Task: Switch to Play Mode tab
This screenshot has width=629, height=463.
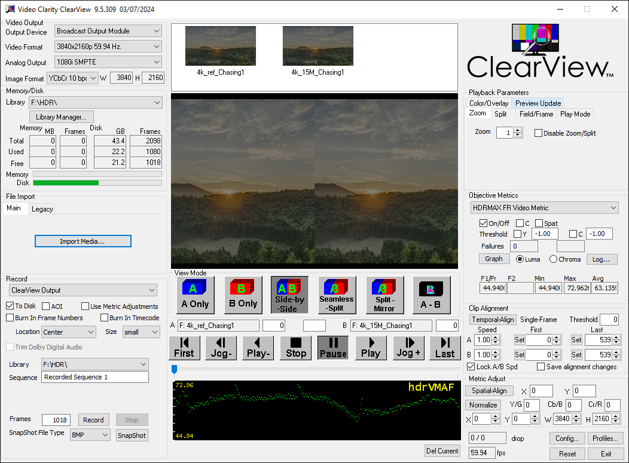Action: click(575, 114)
